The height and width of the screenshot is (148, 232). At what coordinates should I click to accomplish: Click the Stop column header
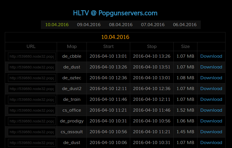pyautogui.click(x=152, y=47)
